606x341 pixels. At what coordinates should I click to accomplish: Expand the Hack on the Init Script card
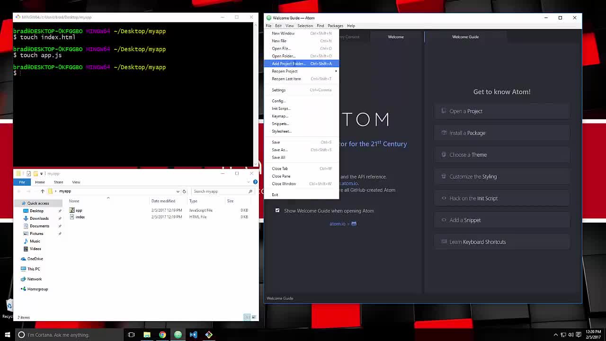(502, 198)
